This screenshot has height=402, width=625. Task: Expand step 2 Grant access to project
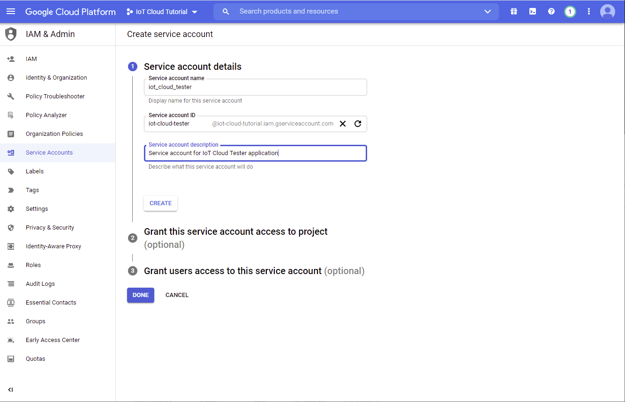coord(236,238)
